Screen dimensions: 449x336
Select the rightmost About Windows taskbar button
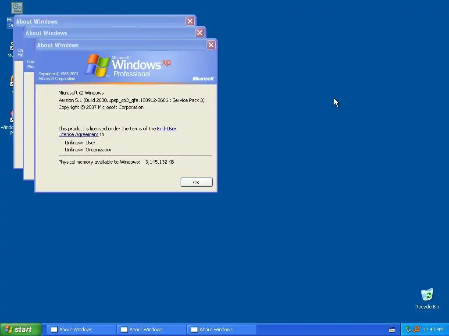point(221,329)
